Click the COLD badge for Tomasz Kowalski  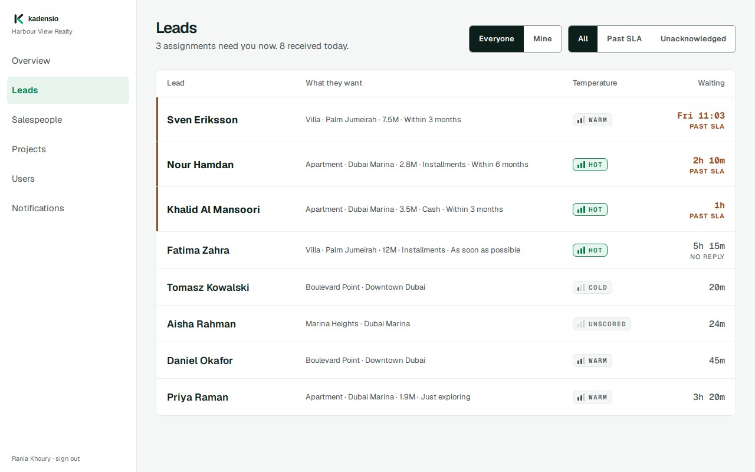(592, 287)
